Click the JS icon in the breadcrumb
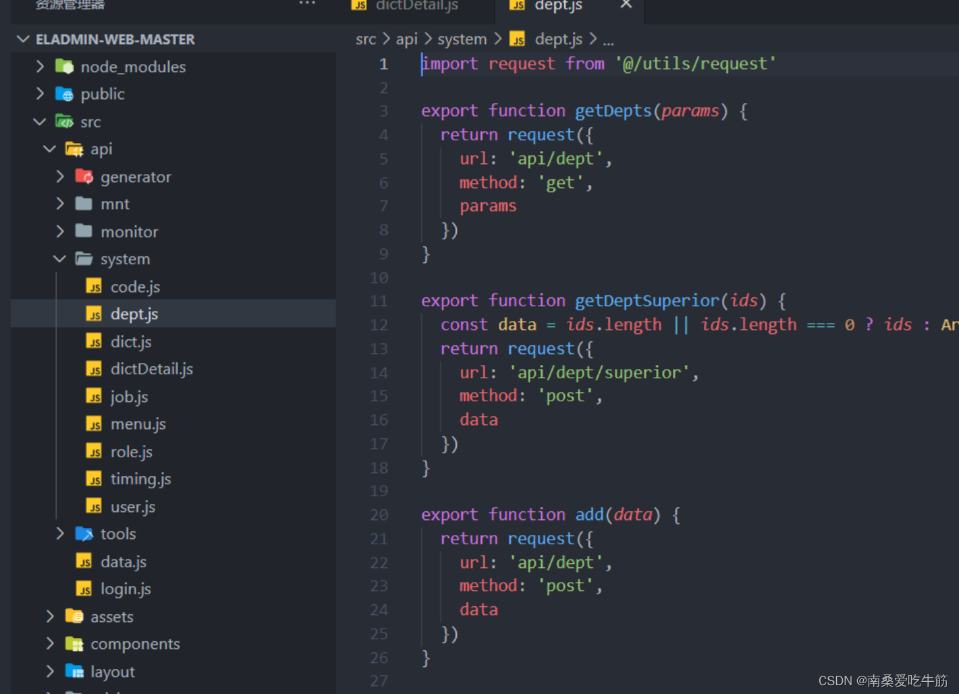The height and width of the screenshot is (694, 959). [x=518, y=39]
